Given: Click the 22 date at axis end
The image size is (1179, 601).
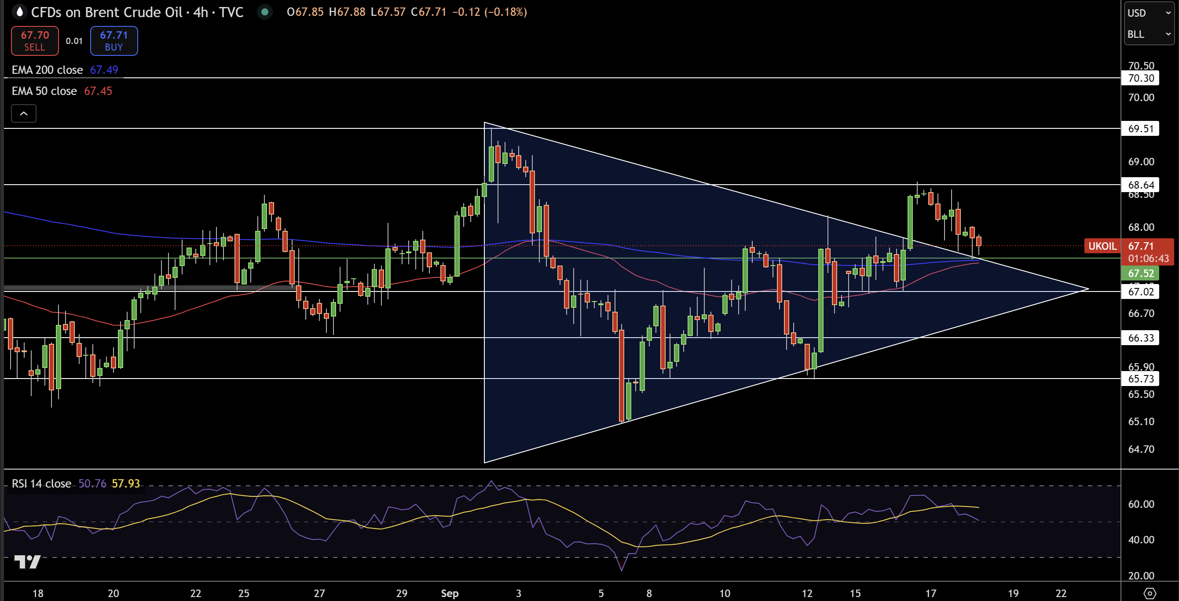Looking at the screenshot, I should pos(1061,593).
